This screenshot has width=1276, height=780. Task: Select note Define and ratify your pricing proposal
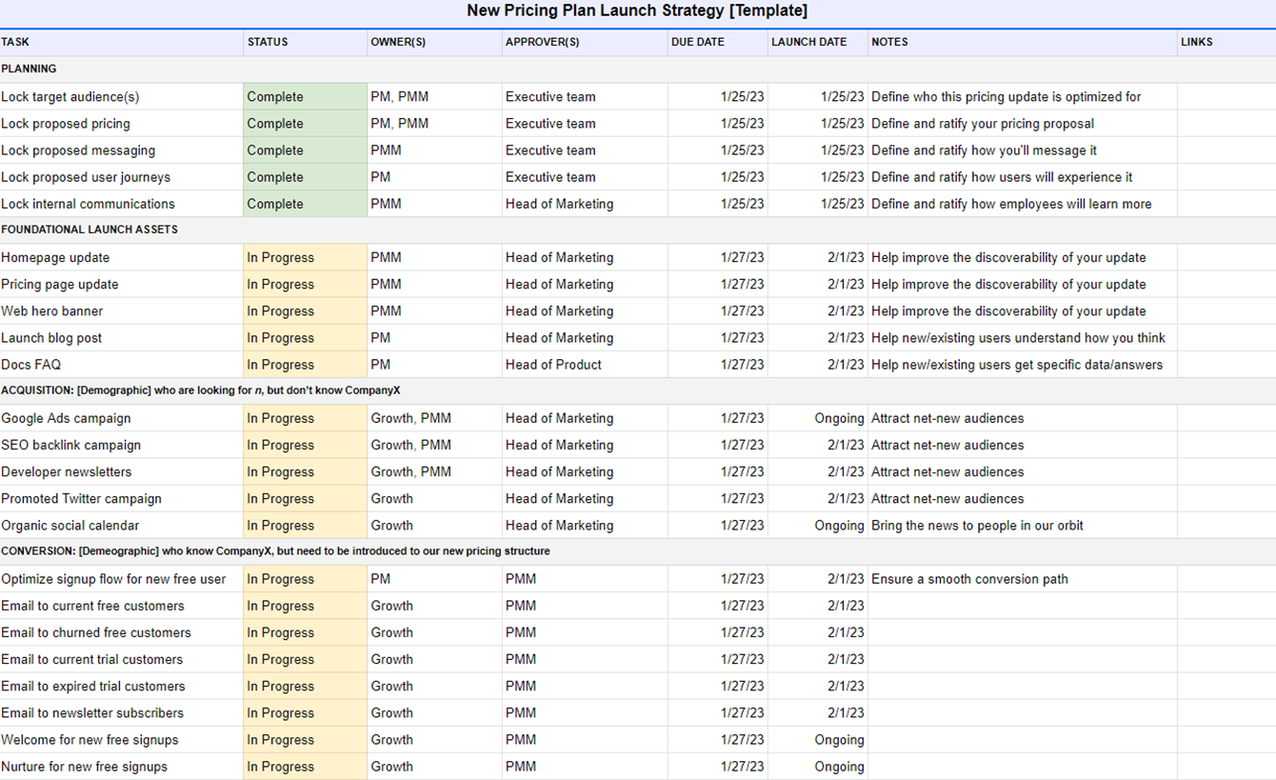click(1023, 124)
